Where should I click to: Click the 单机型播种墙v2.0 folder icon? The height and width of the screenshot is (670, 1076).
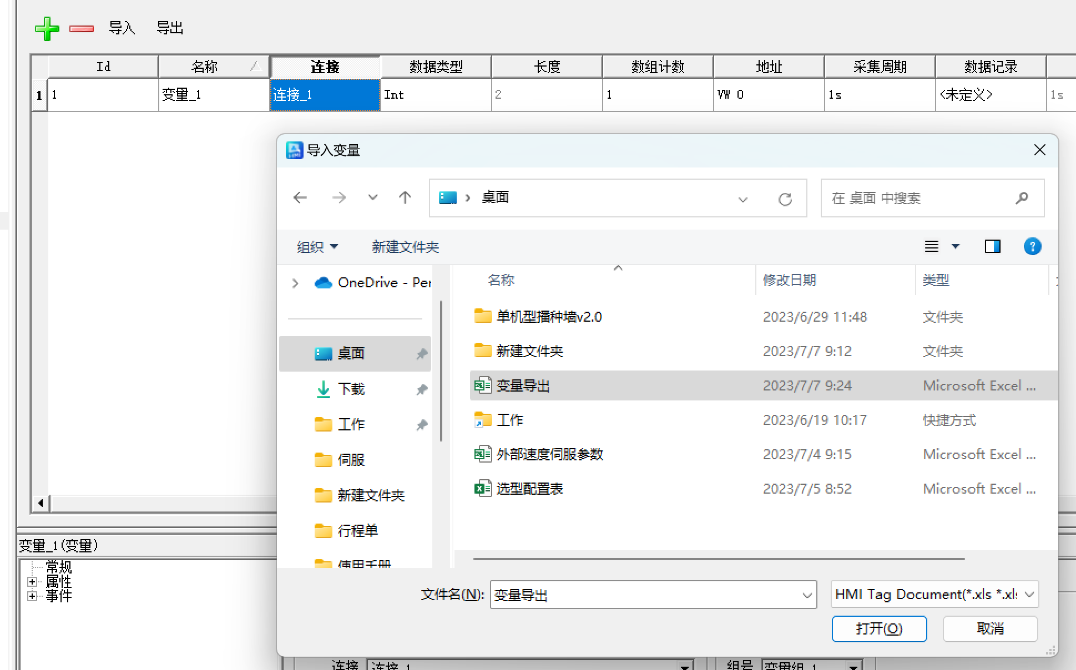point(483,316)
